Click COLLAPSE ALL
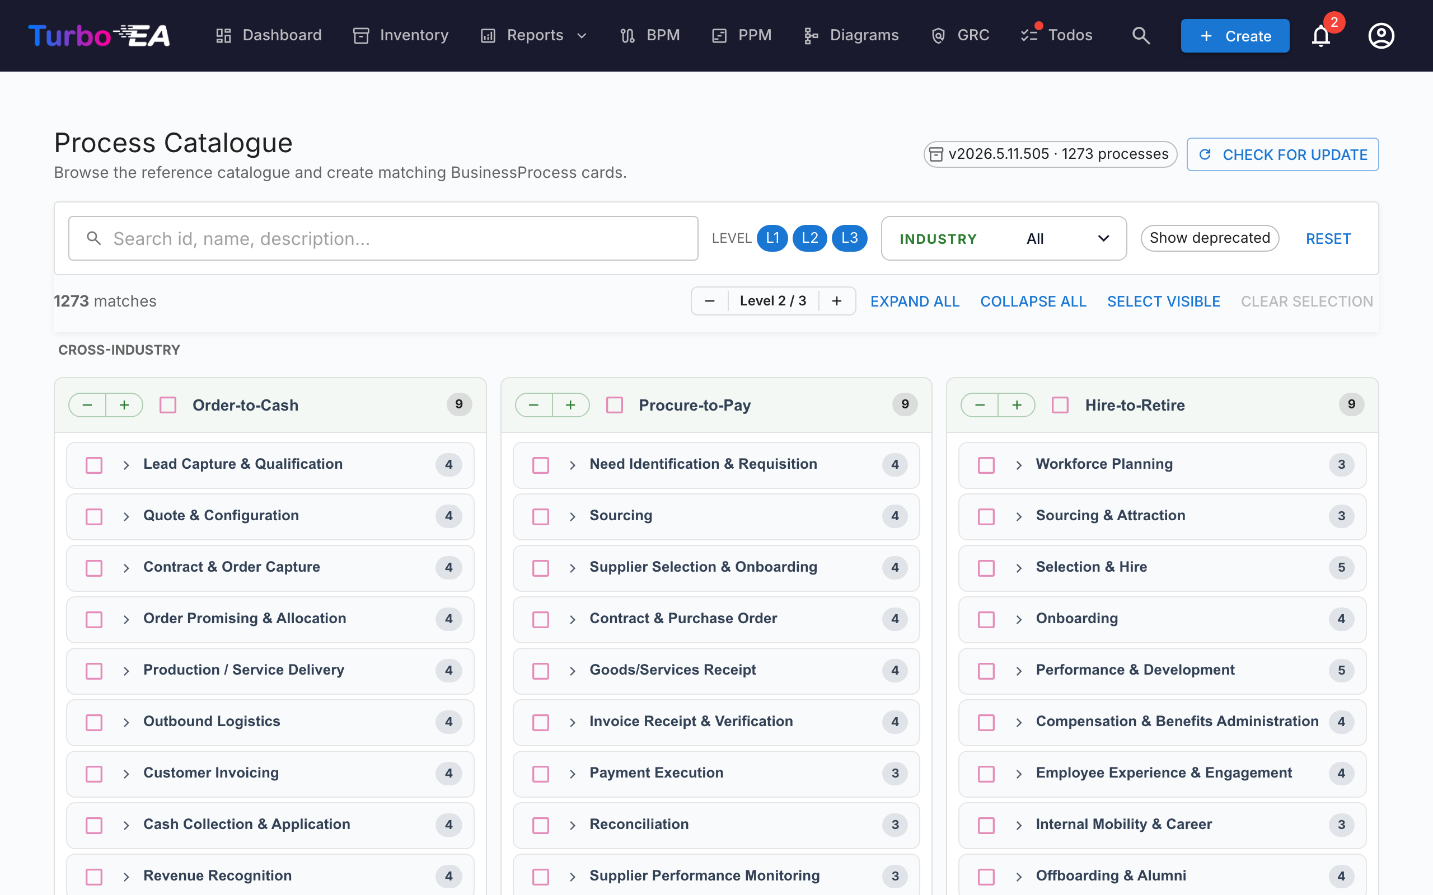The height and width of the screenshot is (895, 1433). click(1033, 302)
